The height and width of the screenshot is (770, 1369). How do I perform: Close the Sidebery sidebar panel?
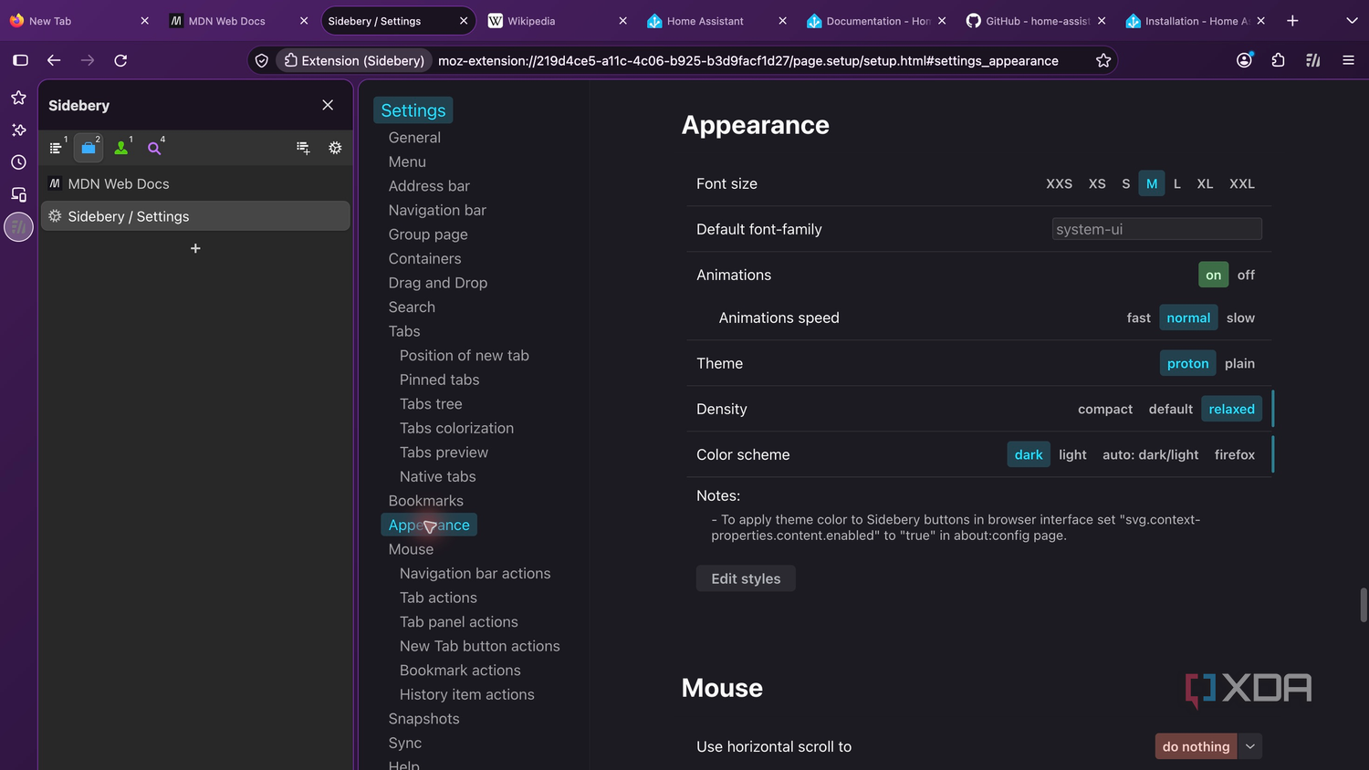tap(328, 105)
